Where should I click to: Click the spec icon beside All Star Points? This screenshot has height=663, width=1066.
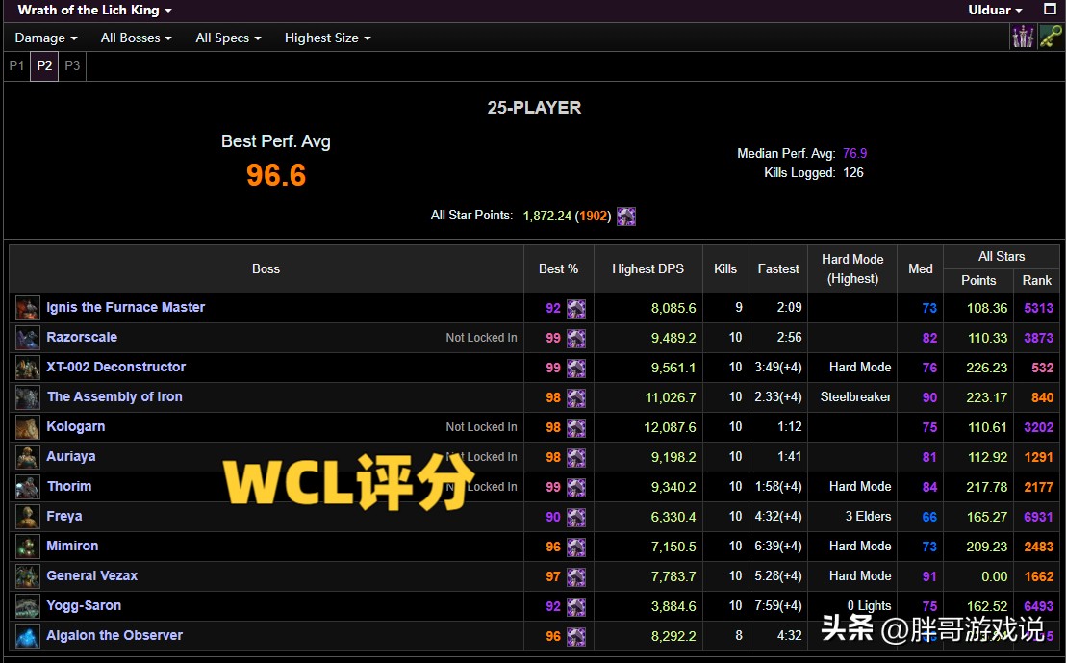(x=626, y=216)
